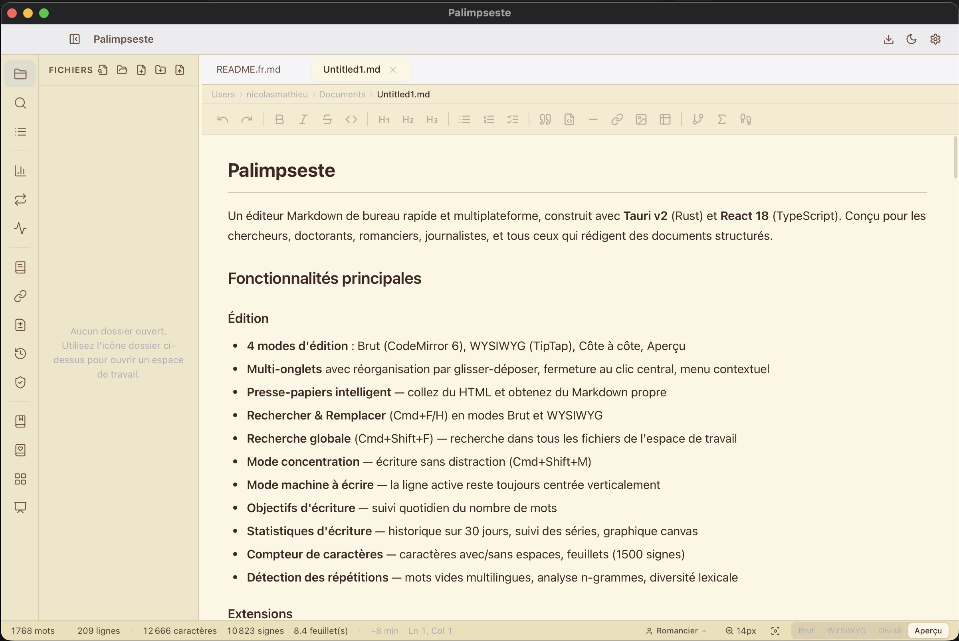Screen dimensions: 959x641
Task: Click nicolasmathieu in the breadcrumb
Action: 277,95
